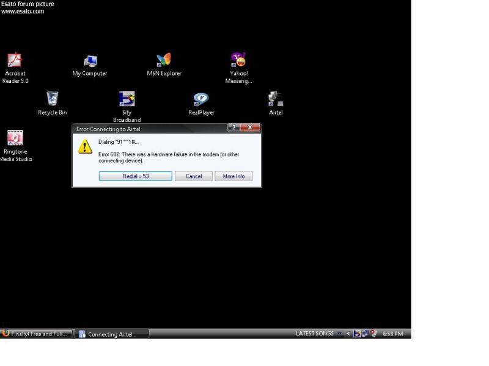Click the network connection tray icon

point(365,334)
